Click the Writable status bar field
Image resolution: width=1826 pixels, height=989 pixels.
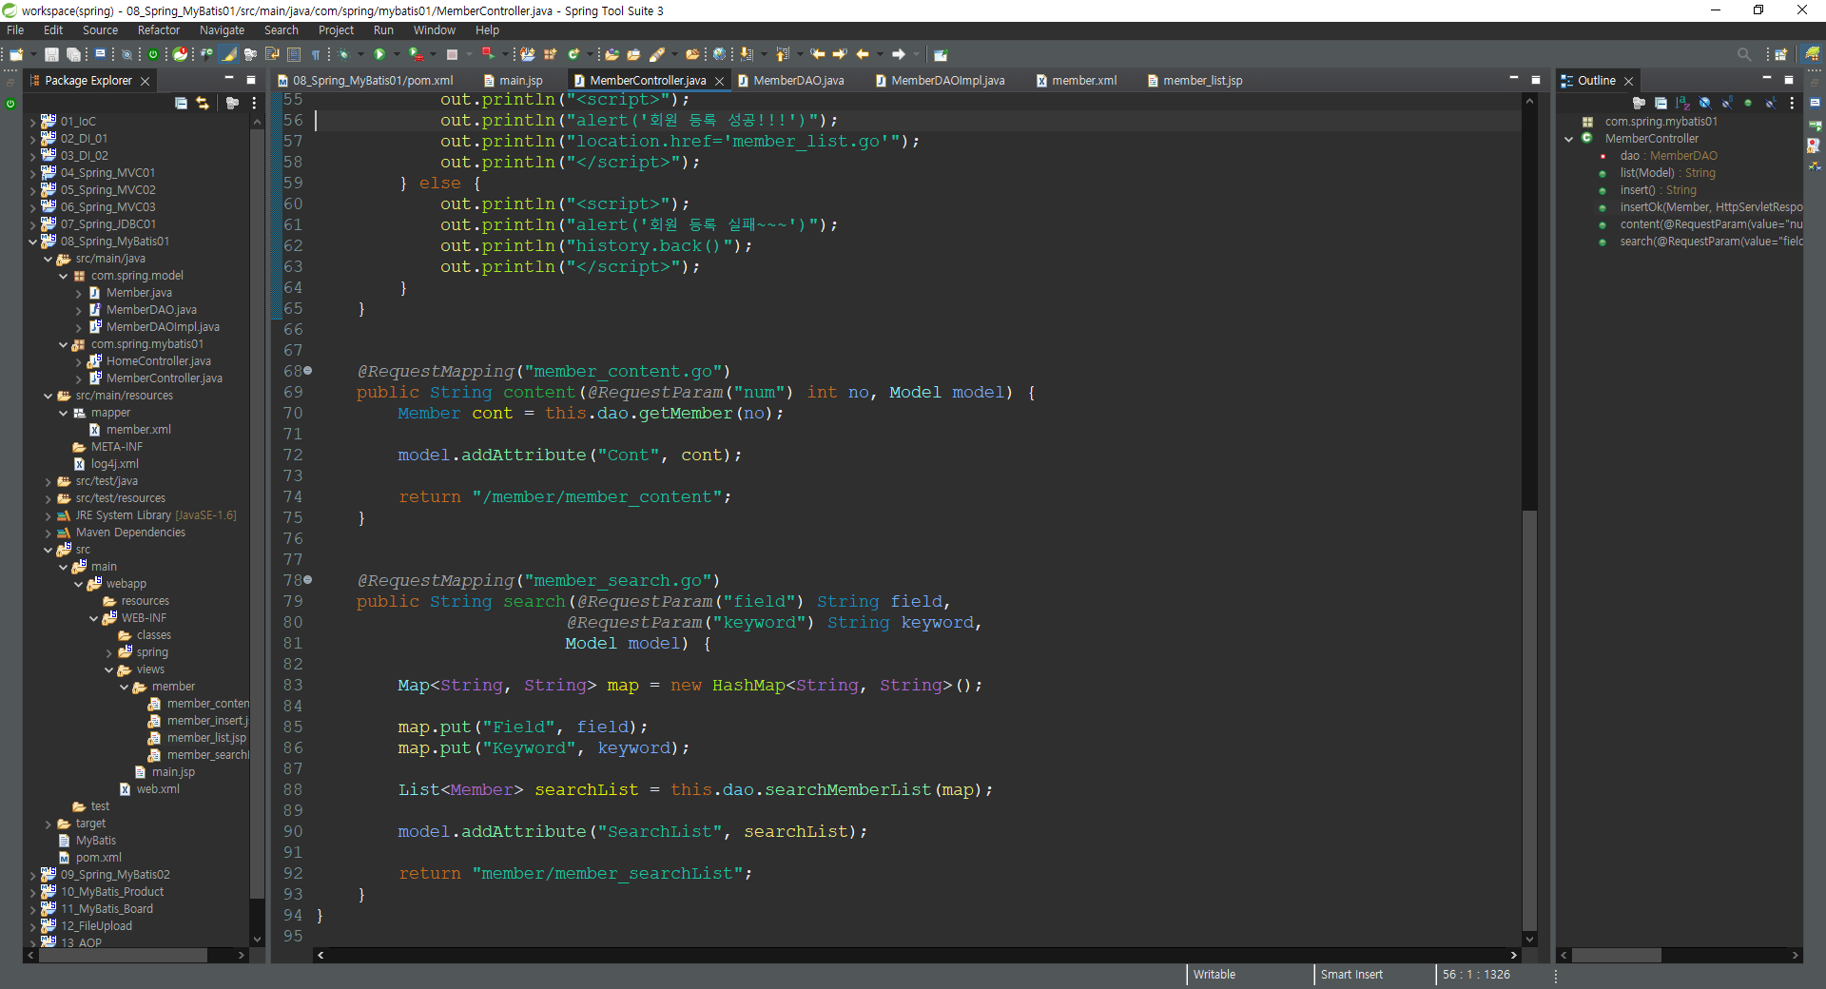click(1214, 975)
